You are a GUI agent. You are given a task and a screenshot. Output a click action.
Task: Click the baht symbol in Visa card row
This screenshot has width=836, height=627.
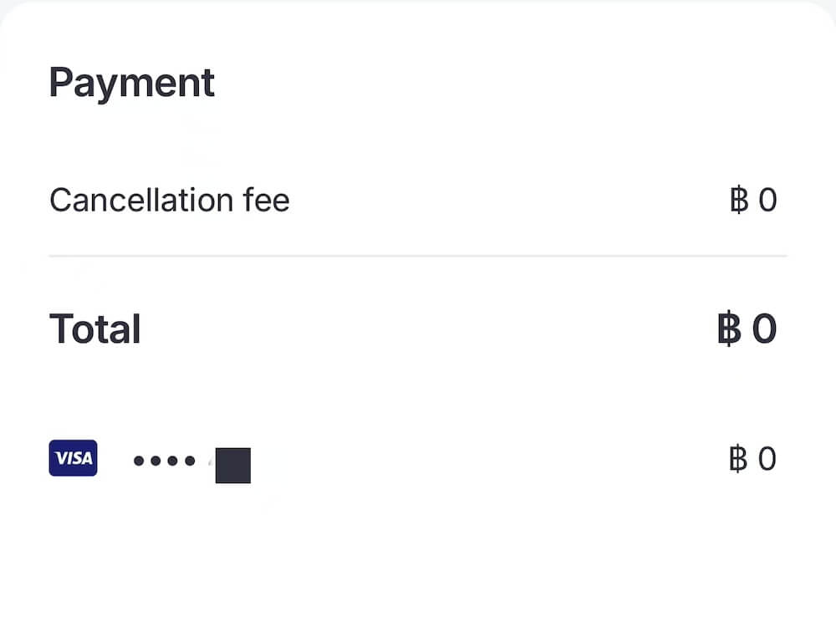738,458
